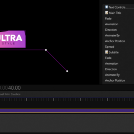Click the STYLE subtitle text in viewer
This screenshot has width=134, height=134.
(9, 44)
